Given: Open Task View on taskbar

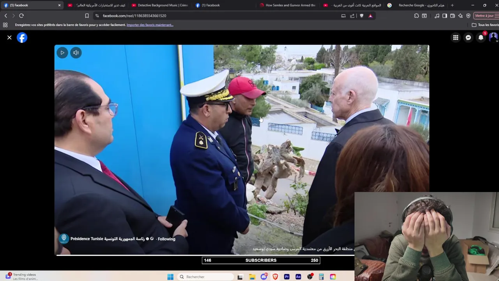Looking at the screenshot, I should 240,277.
